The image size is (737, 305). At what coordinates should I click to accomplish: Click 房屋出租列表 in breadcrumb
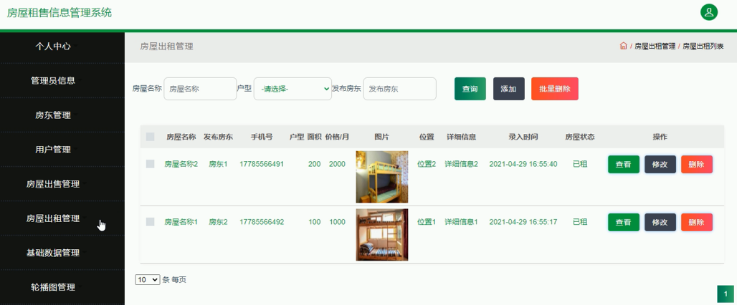703,46
